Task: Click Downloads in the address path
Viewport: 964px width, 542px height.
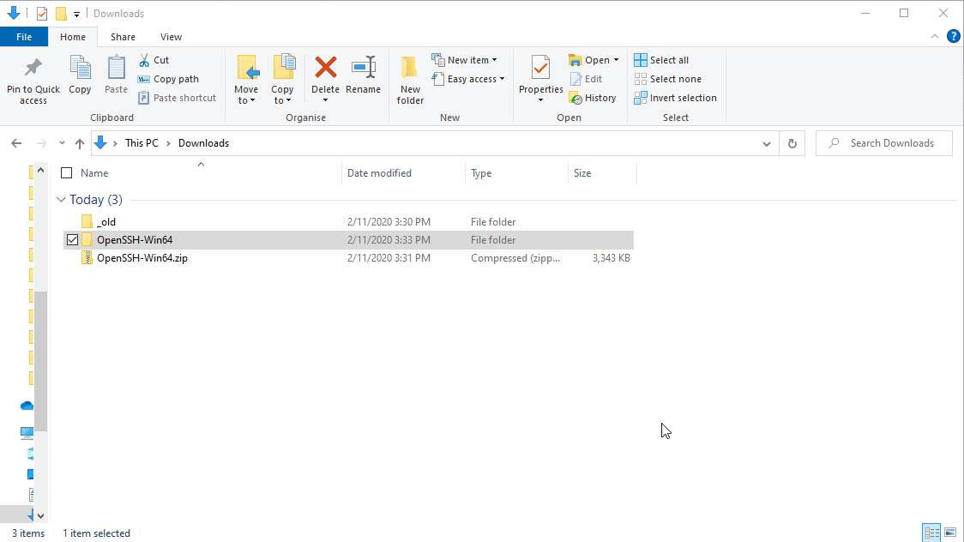Action: 203,143
